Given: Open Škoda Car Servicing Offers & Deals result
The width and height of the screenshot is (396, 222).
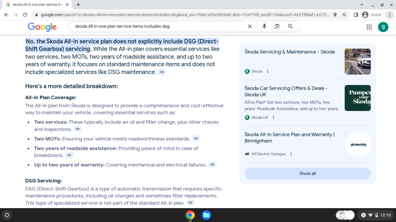Looking at the screenshot, I should point(286,92).
